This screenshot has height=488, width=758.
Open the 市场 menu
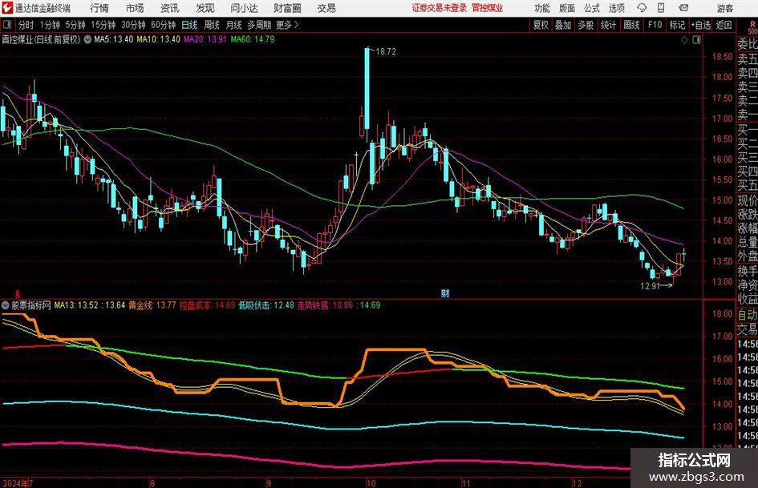135,8
